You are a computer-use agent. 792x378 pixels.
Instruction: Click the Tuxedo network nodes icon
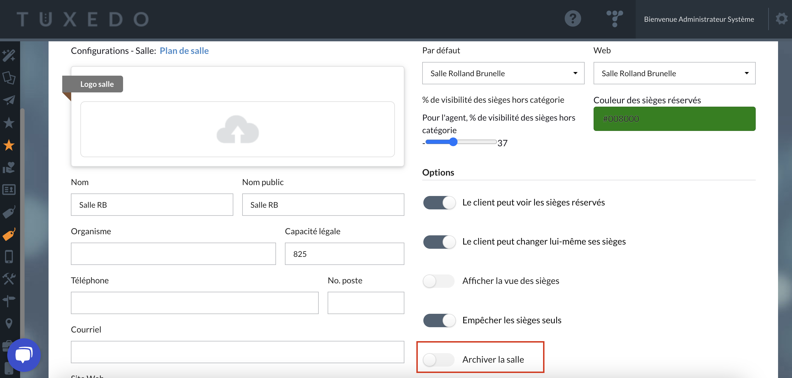pos(614,19)
